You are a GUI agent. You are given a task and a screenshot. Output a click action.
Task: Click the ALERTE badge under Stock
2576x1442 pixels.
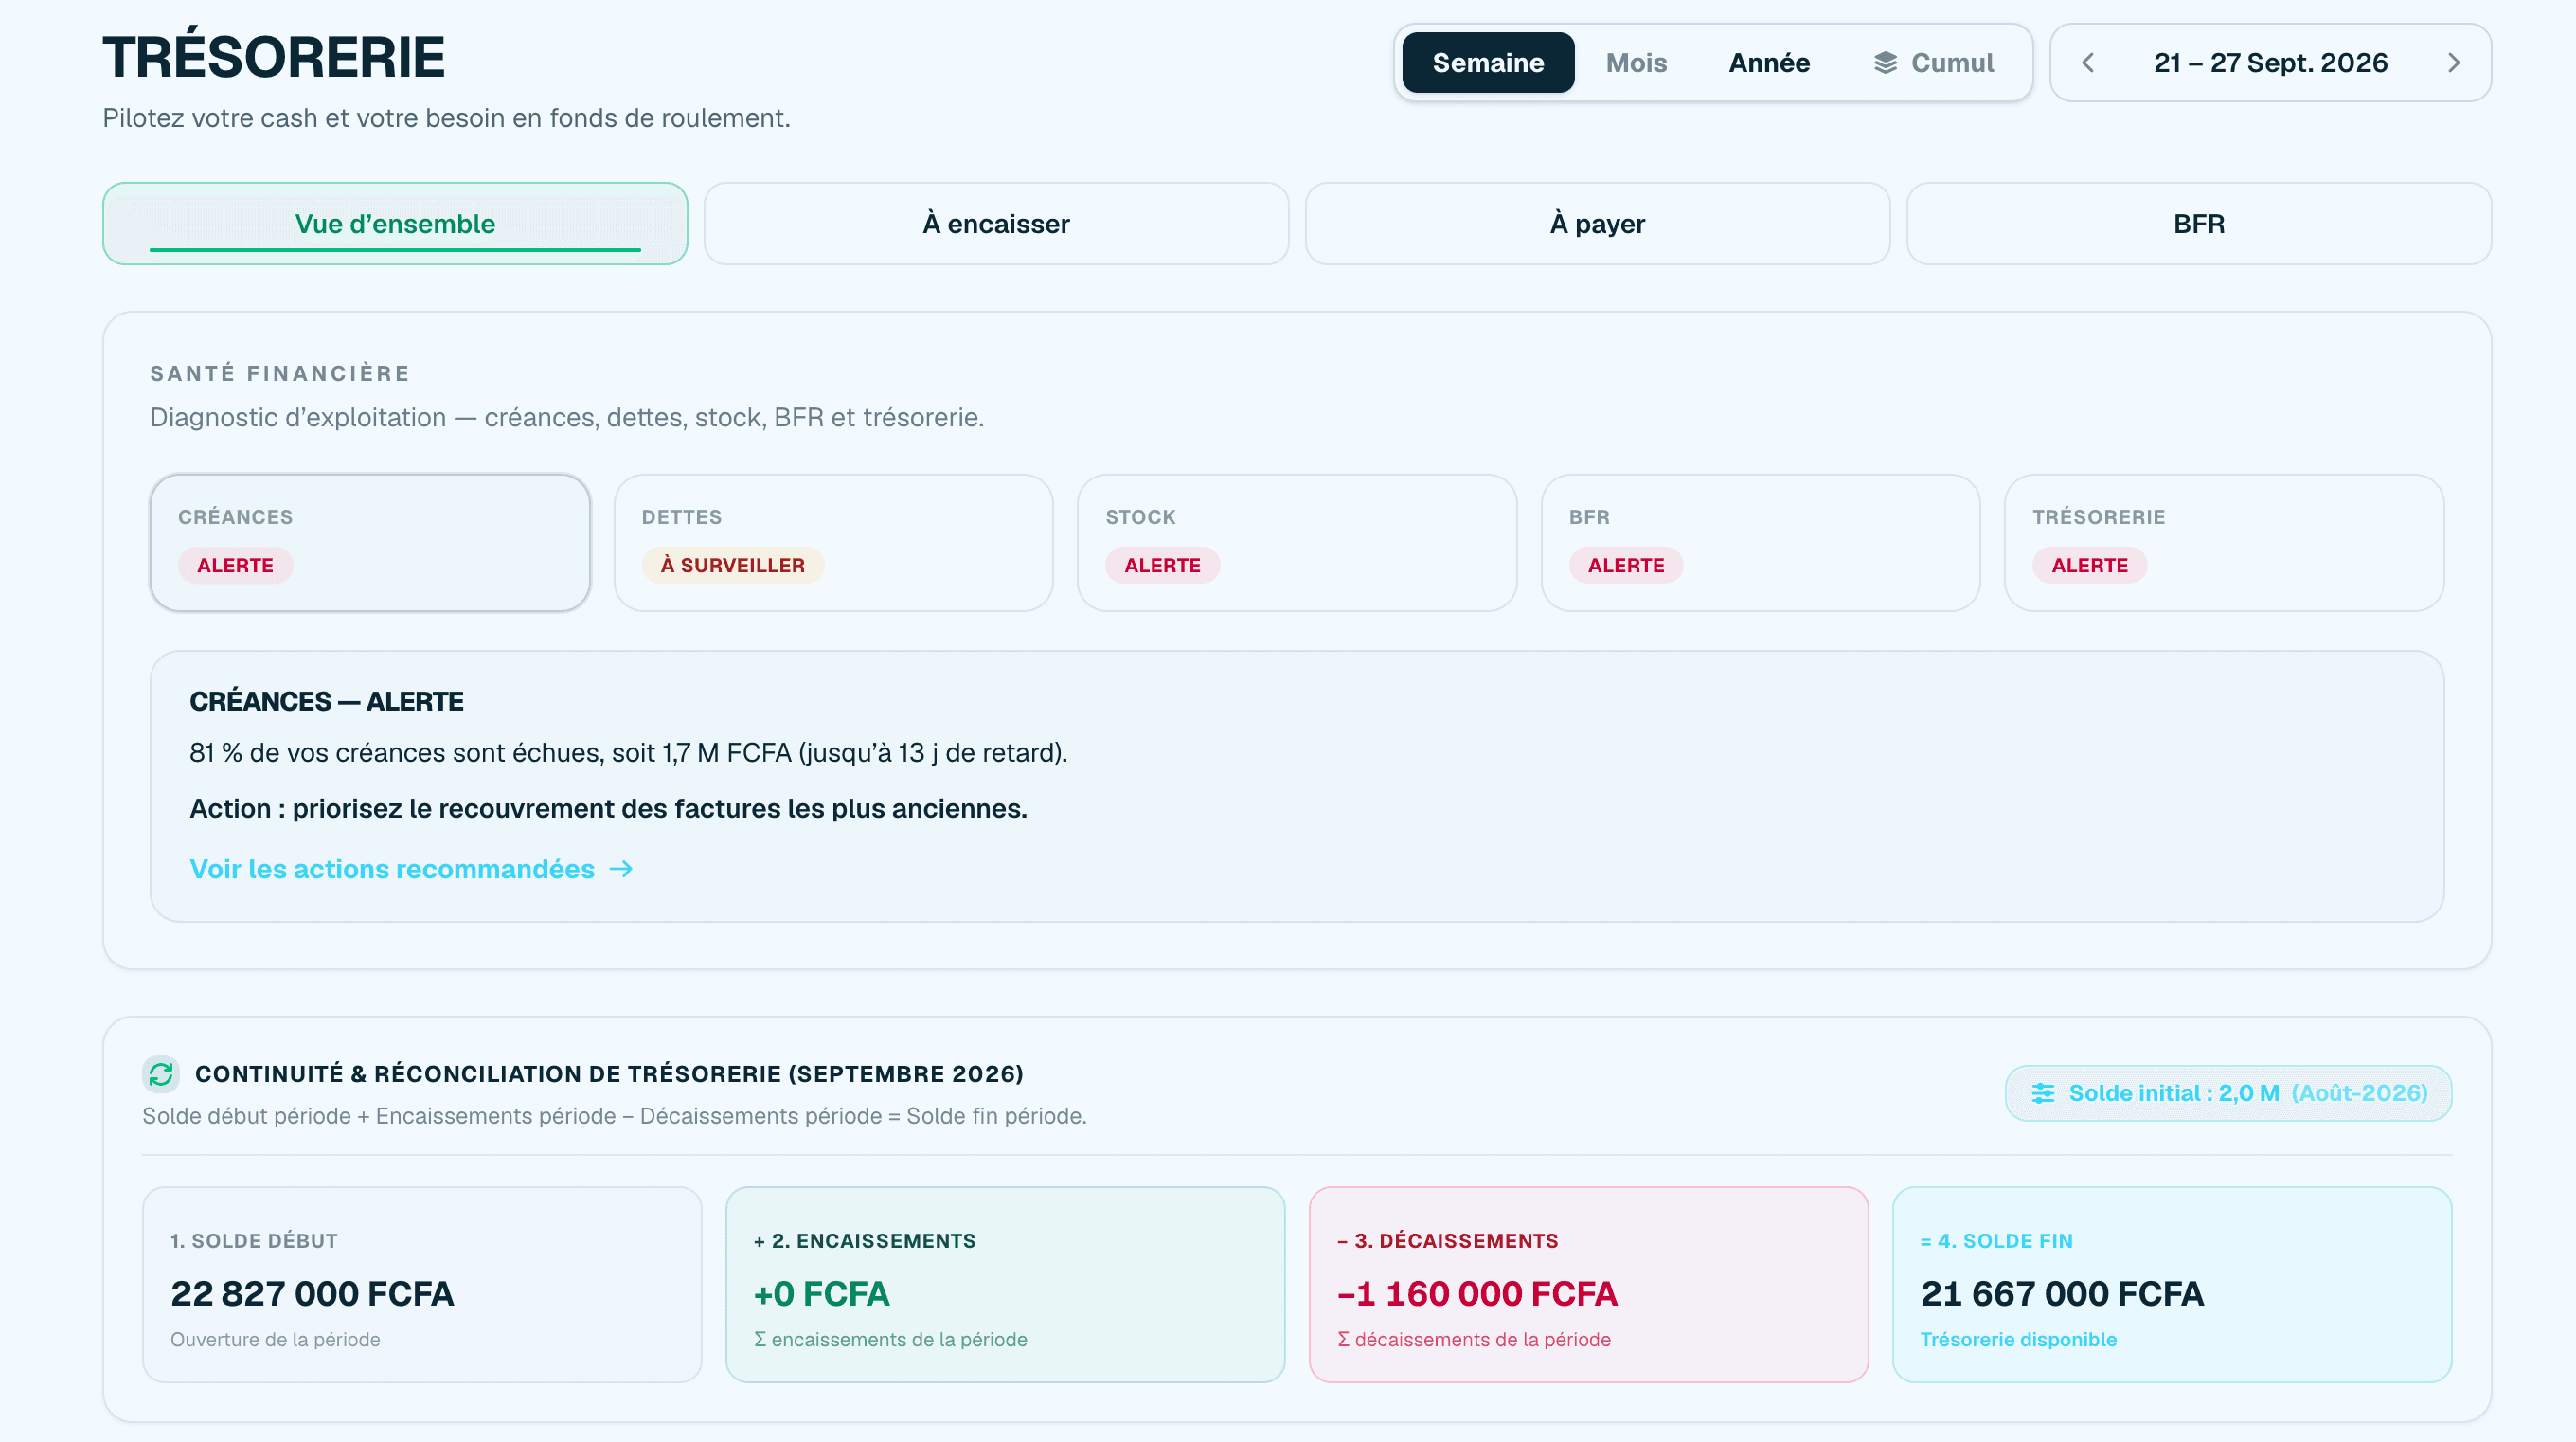click(x=1162, y=566)
